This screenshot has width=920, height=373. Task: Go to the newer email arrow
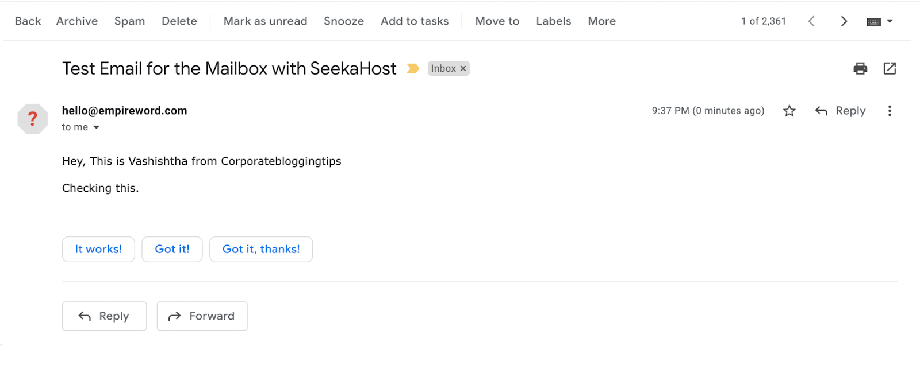811,21
